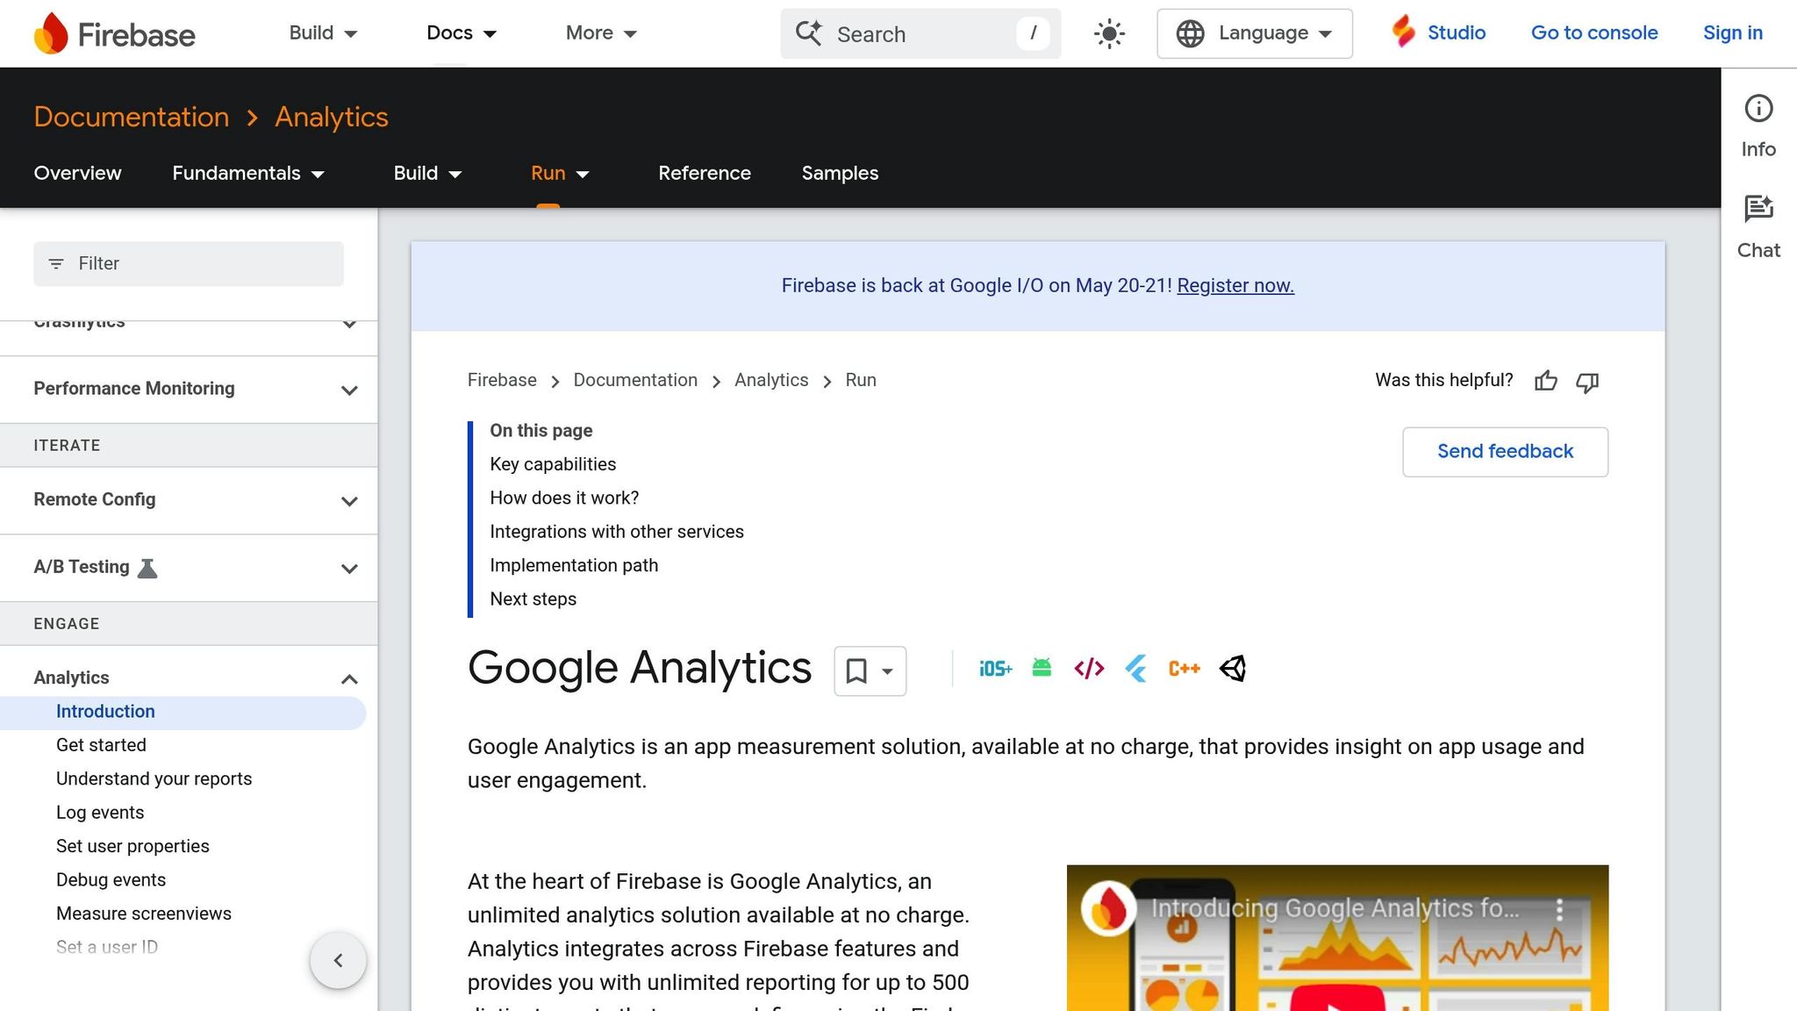The width and height of the screenshot is (1797, 1011).
Task: Click Go to console link
Action: [1594, 32]
